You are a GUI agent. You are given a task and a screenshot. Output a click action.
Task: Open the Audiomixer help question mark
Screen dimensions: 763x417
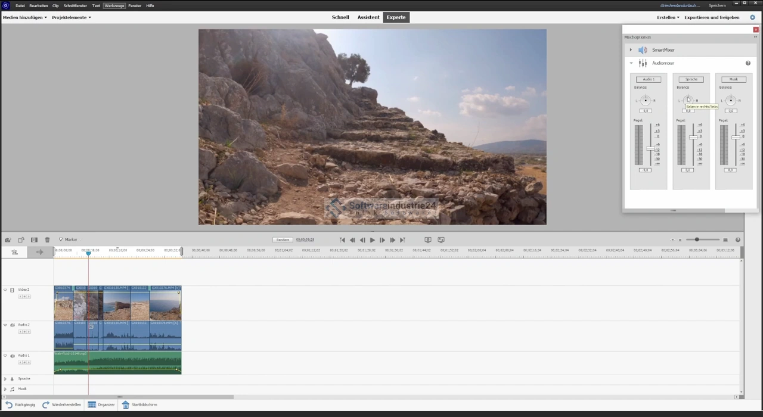[x=748, y=63]
